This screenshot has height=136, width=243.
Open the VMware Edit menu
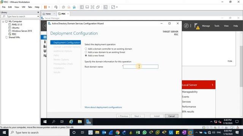point(10,7)
